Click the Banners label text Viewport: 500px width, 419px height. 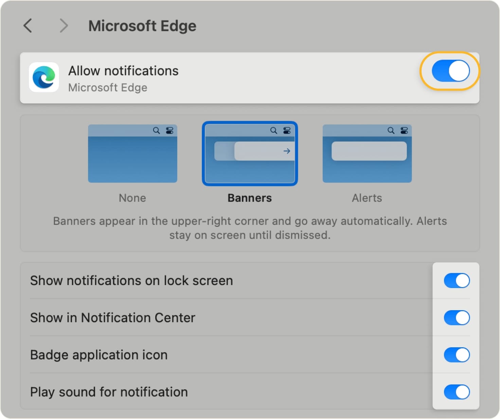(249, 198)
